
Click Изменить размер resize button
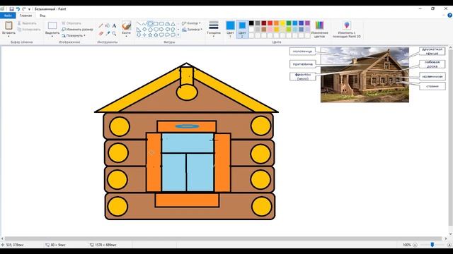pos(77,30)
